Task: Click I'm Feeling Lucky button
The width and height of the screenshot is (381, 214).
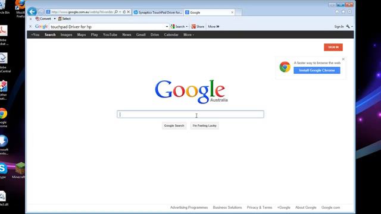Action: point(205,125)
